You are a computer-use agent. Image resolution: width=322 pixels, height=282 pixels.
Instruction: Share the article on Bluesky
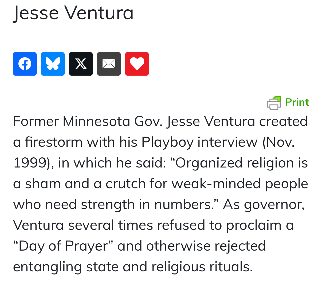coord(53,64)
